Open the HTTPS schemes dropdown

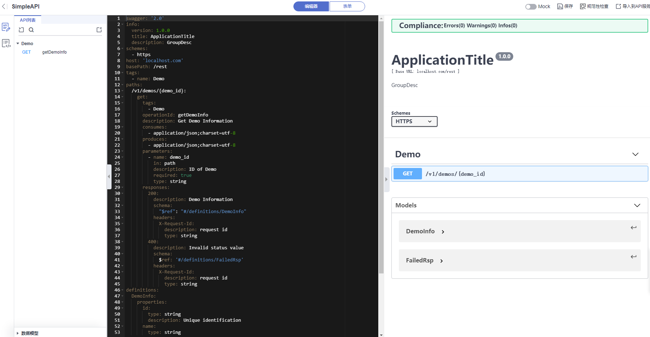click(414, 121)
